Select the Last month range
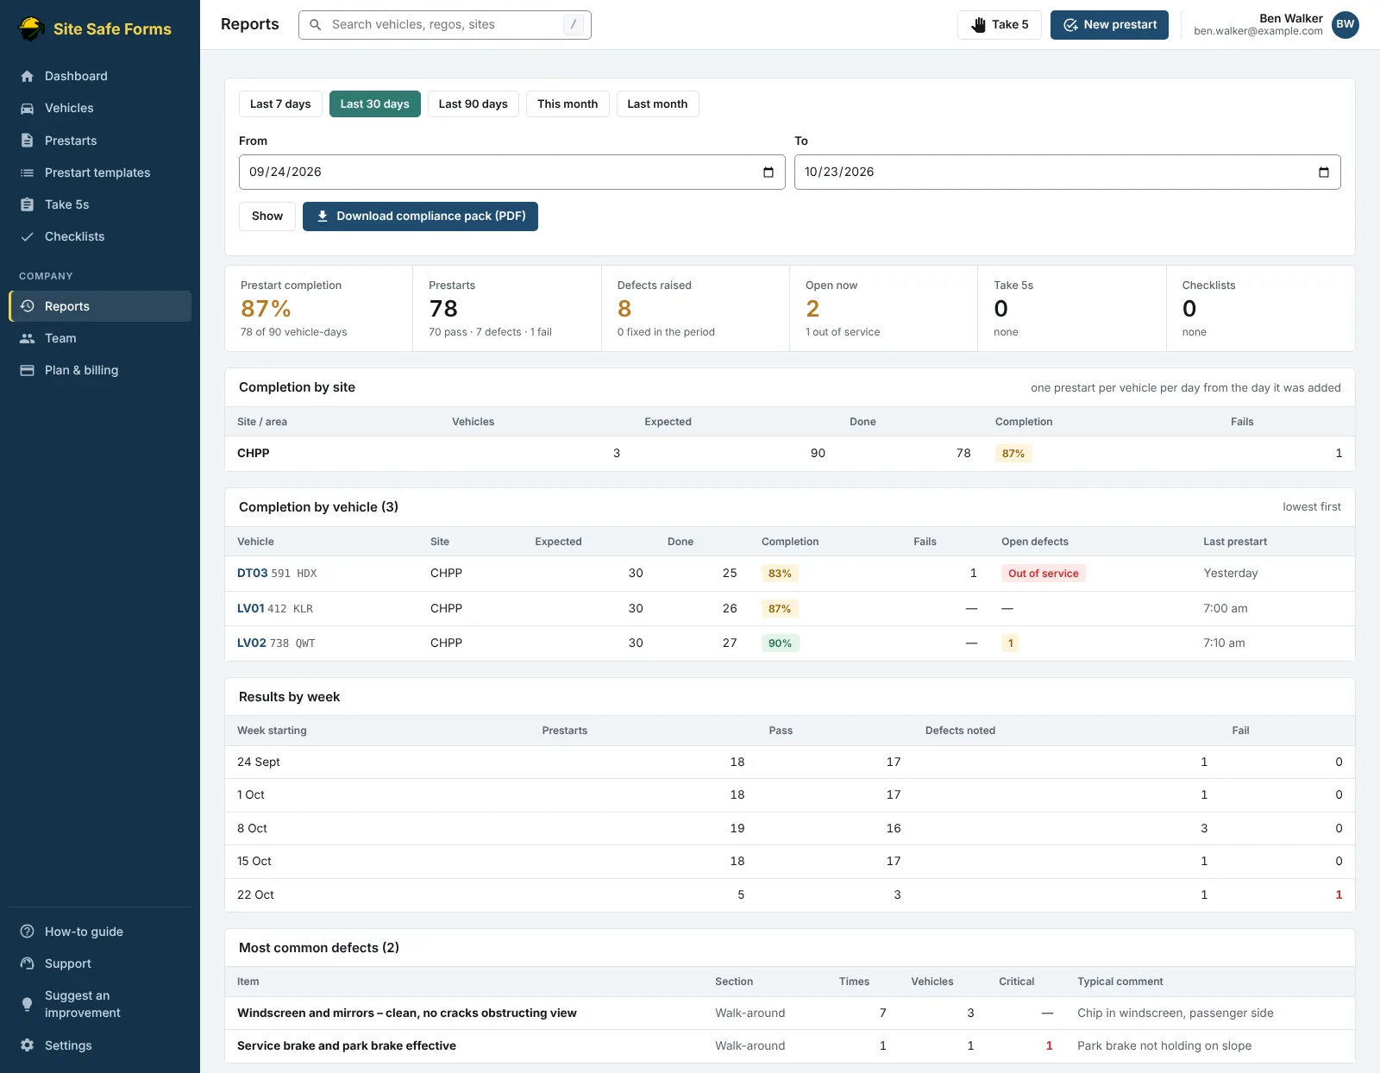The width and height of the screenshot is (1380, 1073). 657,104
